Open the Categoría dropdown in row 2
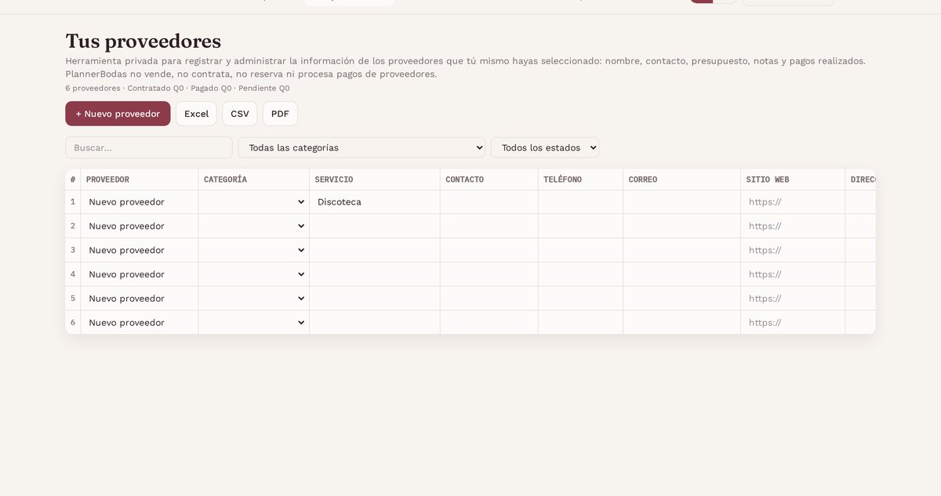 point(254,226)
